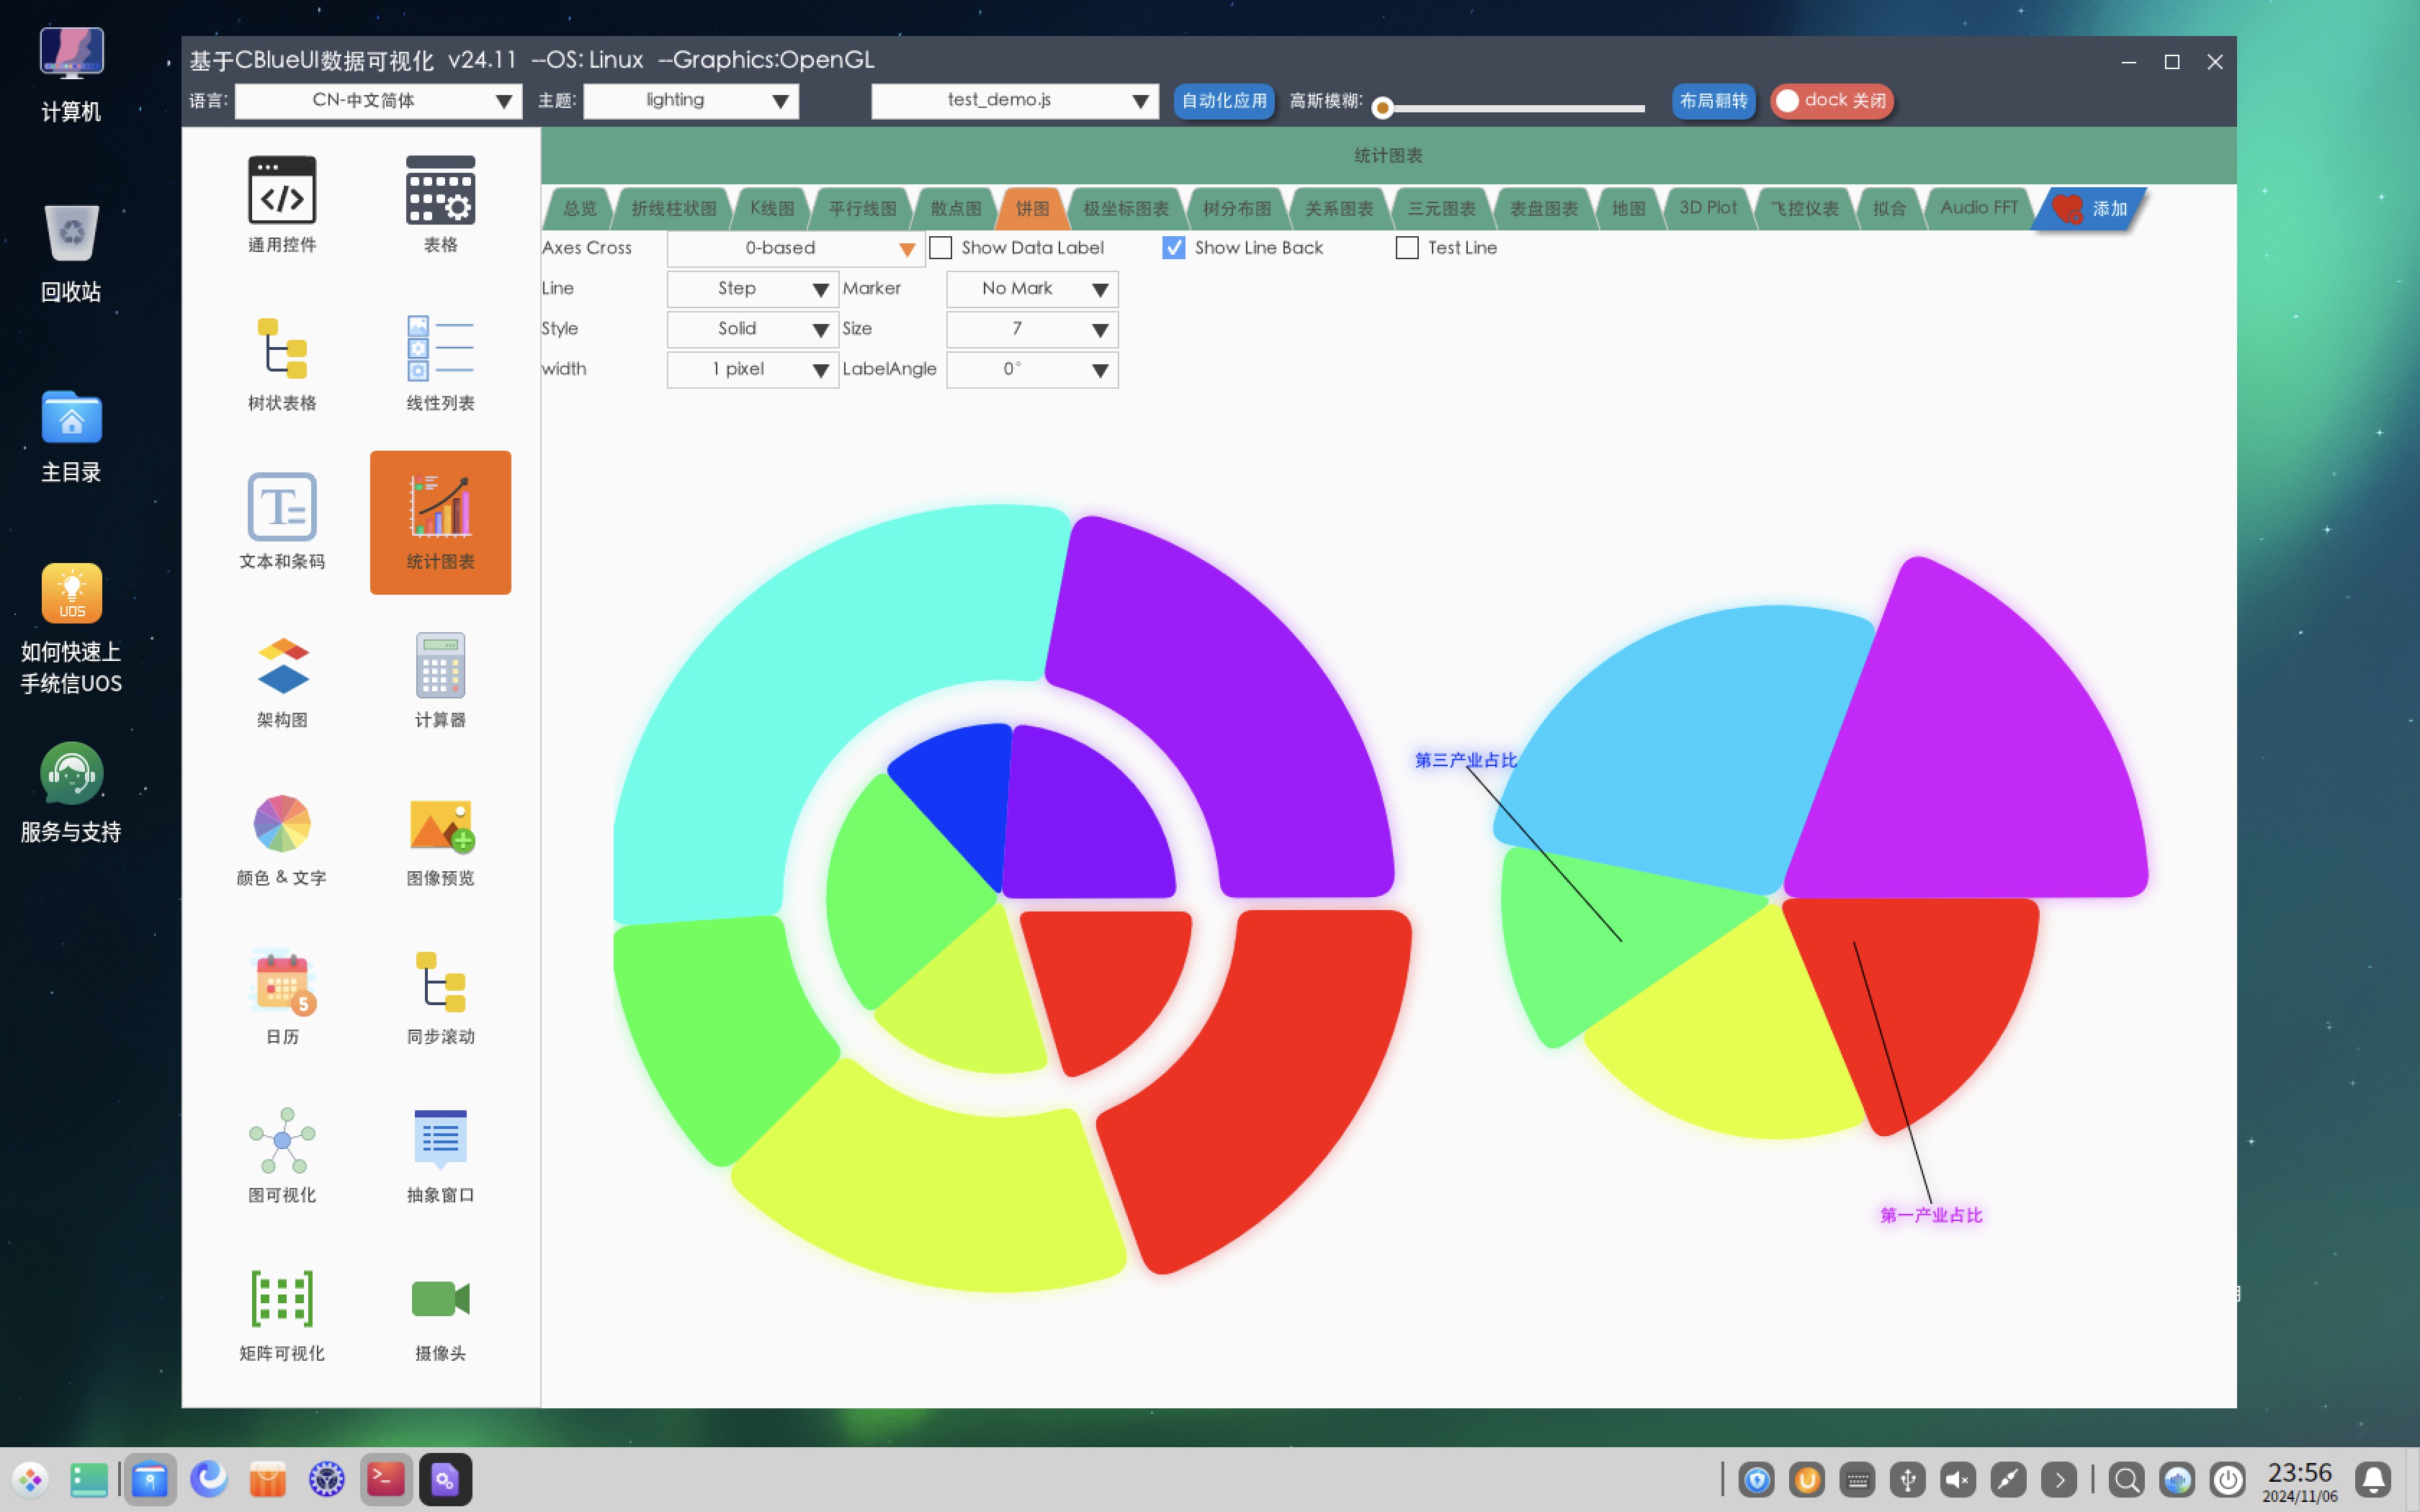Screen dimensions: 2420x1512
Task: Select the 架构图 layers icon
Action: click(282, 666)
